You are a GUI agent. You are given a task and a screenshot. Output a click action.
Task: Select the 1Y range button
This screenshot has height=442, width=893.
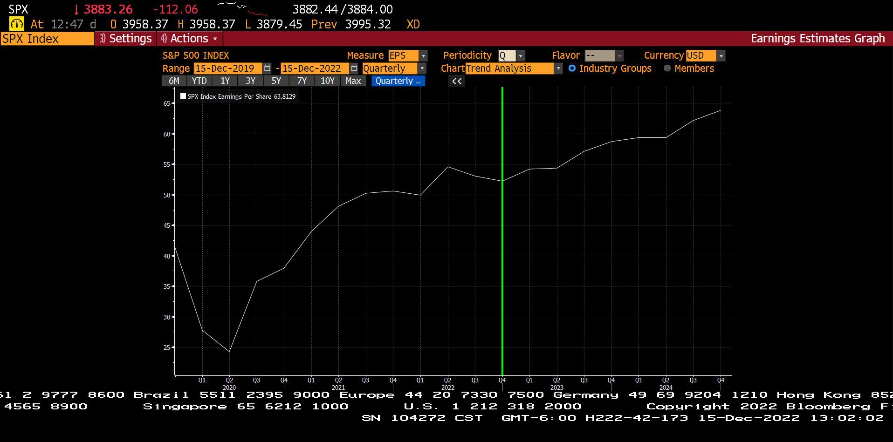coord(225,81)
